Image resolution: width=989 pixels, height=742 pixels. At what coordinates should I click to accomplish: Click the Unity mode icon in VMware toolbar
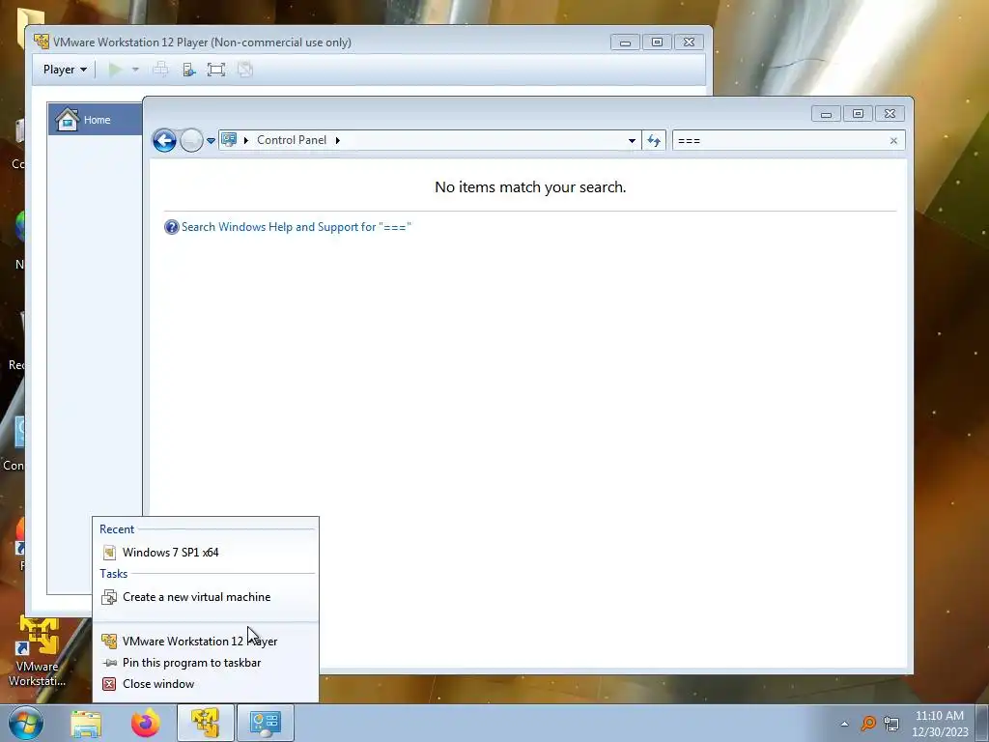244,70
